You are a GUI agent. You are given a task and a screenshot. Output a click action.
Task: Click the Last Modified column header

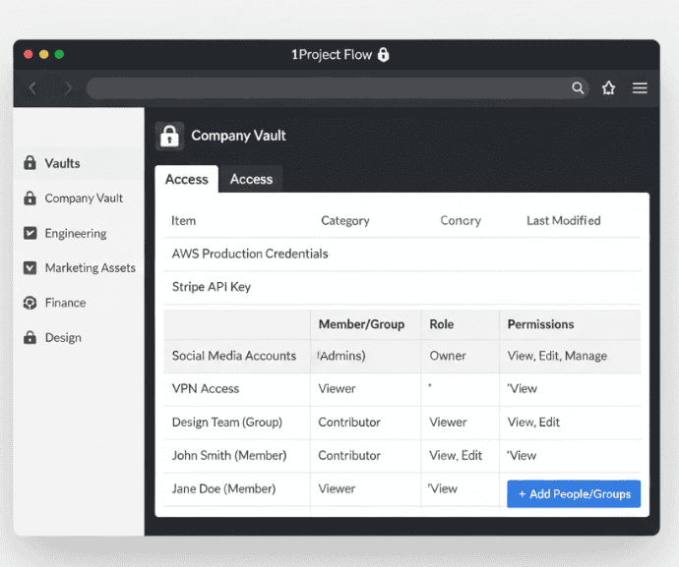tap(564, 220)
